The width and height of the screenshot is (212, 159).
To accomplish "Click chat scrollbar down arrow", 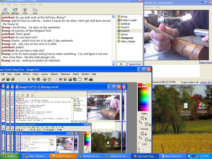I will (x=113, y=64).
